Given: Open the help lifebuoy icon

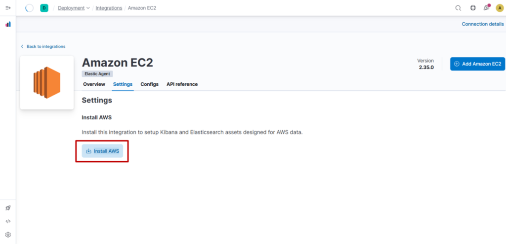Looking at the screenshot, I should click(472, 8).
